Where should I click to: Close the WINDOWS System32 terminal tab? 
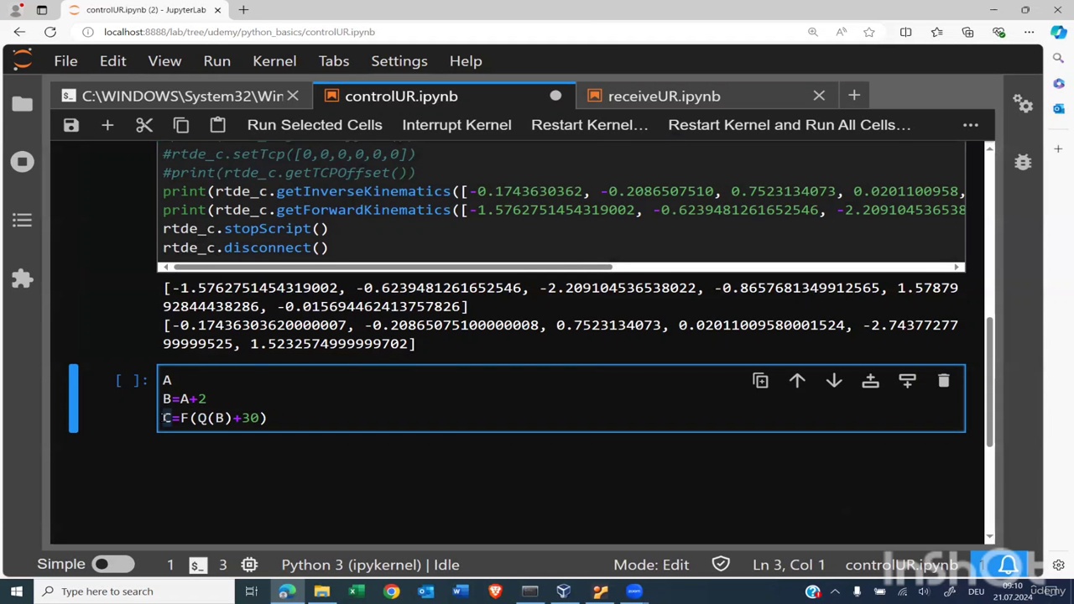pos(293,96)
